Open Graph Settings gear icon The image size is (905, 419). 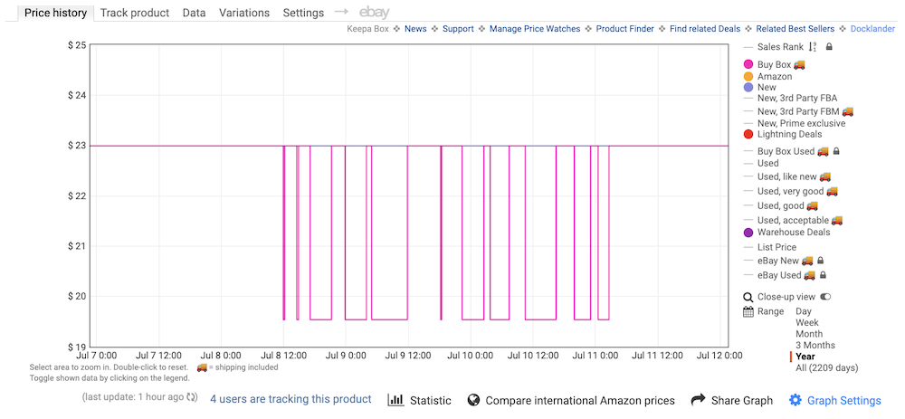tap(795, 400)
